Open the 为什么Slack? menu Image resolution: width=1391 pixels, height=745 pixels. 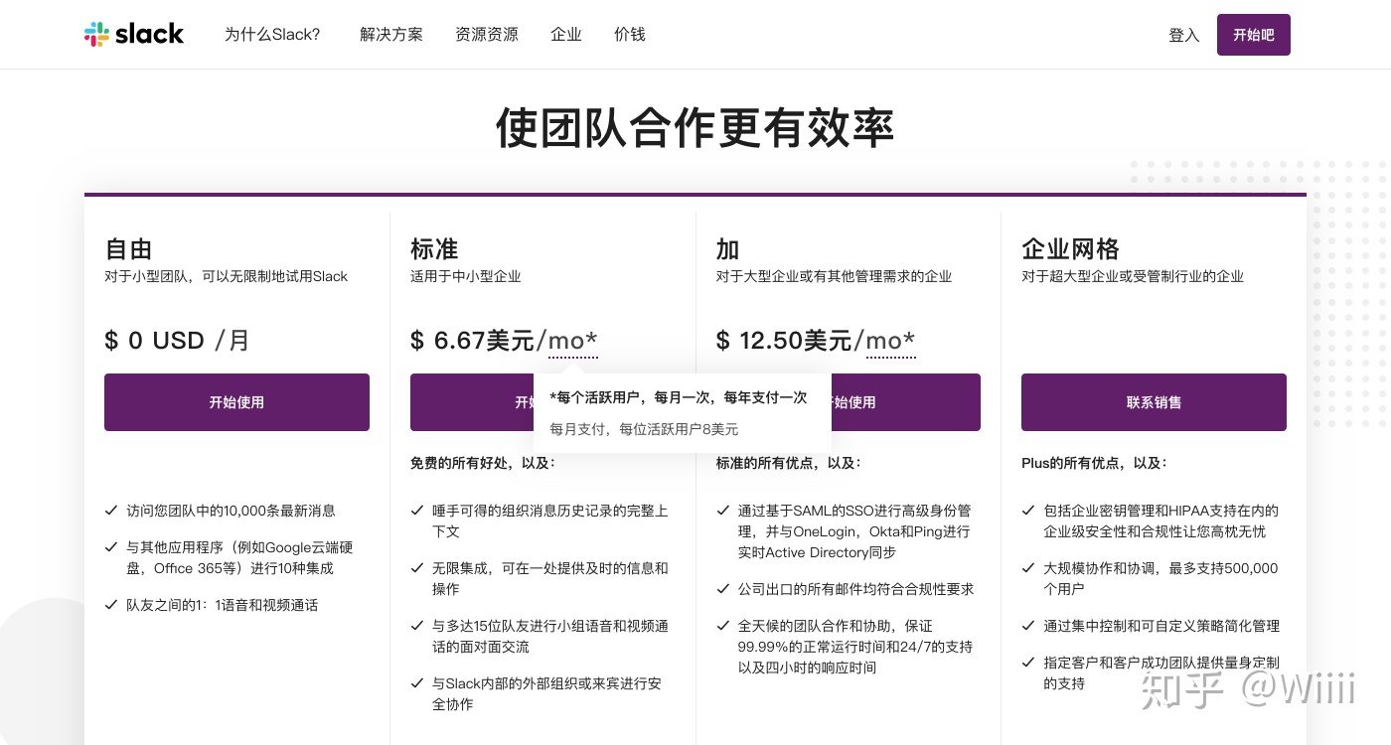272,34
